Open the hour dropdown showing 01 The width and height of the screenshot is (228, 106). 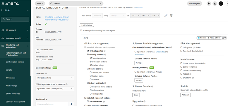(x=135, y=16)
